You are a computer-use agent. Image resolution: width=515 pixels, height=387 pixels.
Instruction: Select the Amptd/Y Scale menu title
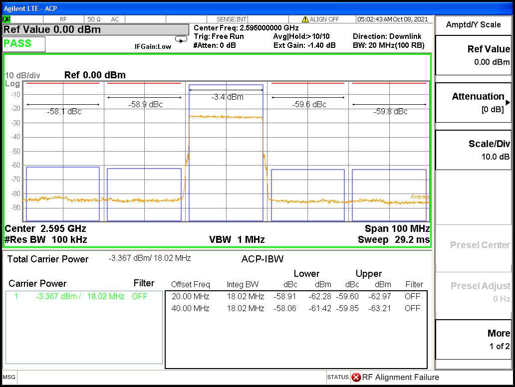point(473,24)
